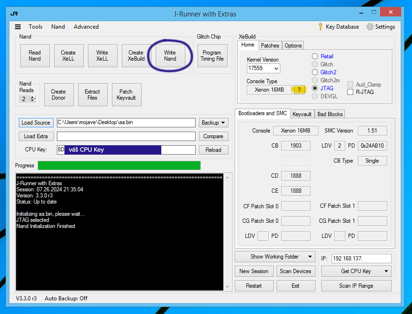Click 'Nand Initialization Finished' log line

coord(46,226)
